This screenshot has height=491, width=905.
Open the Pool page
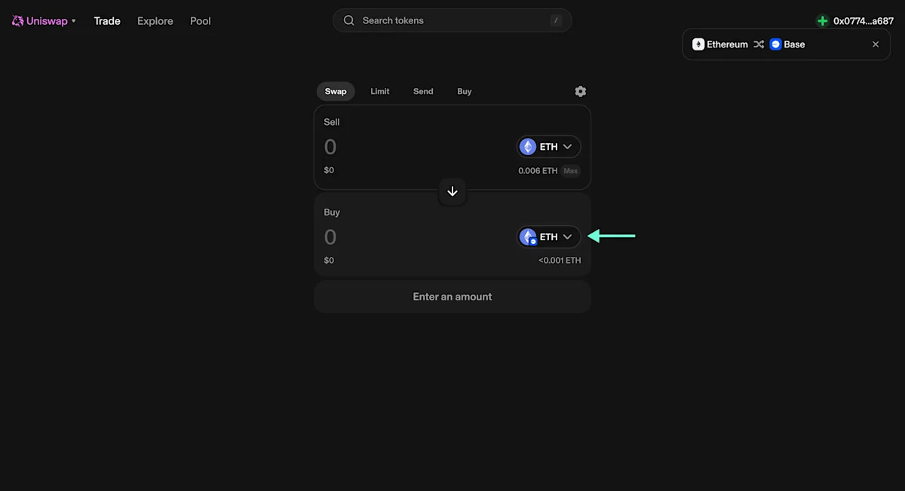[x=201, y=21]
